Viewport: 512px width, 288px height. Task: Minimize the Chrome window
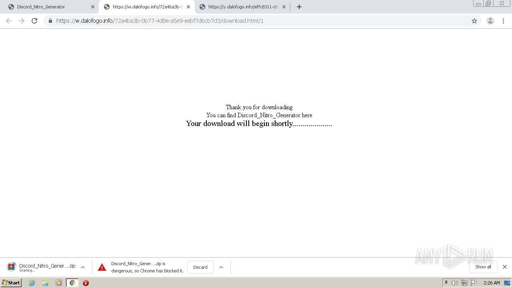coord(478,3)
